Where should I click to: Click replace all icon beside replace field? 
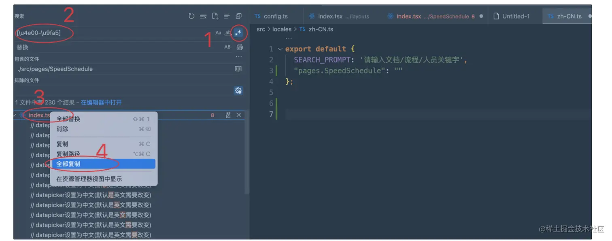point(239,47)
